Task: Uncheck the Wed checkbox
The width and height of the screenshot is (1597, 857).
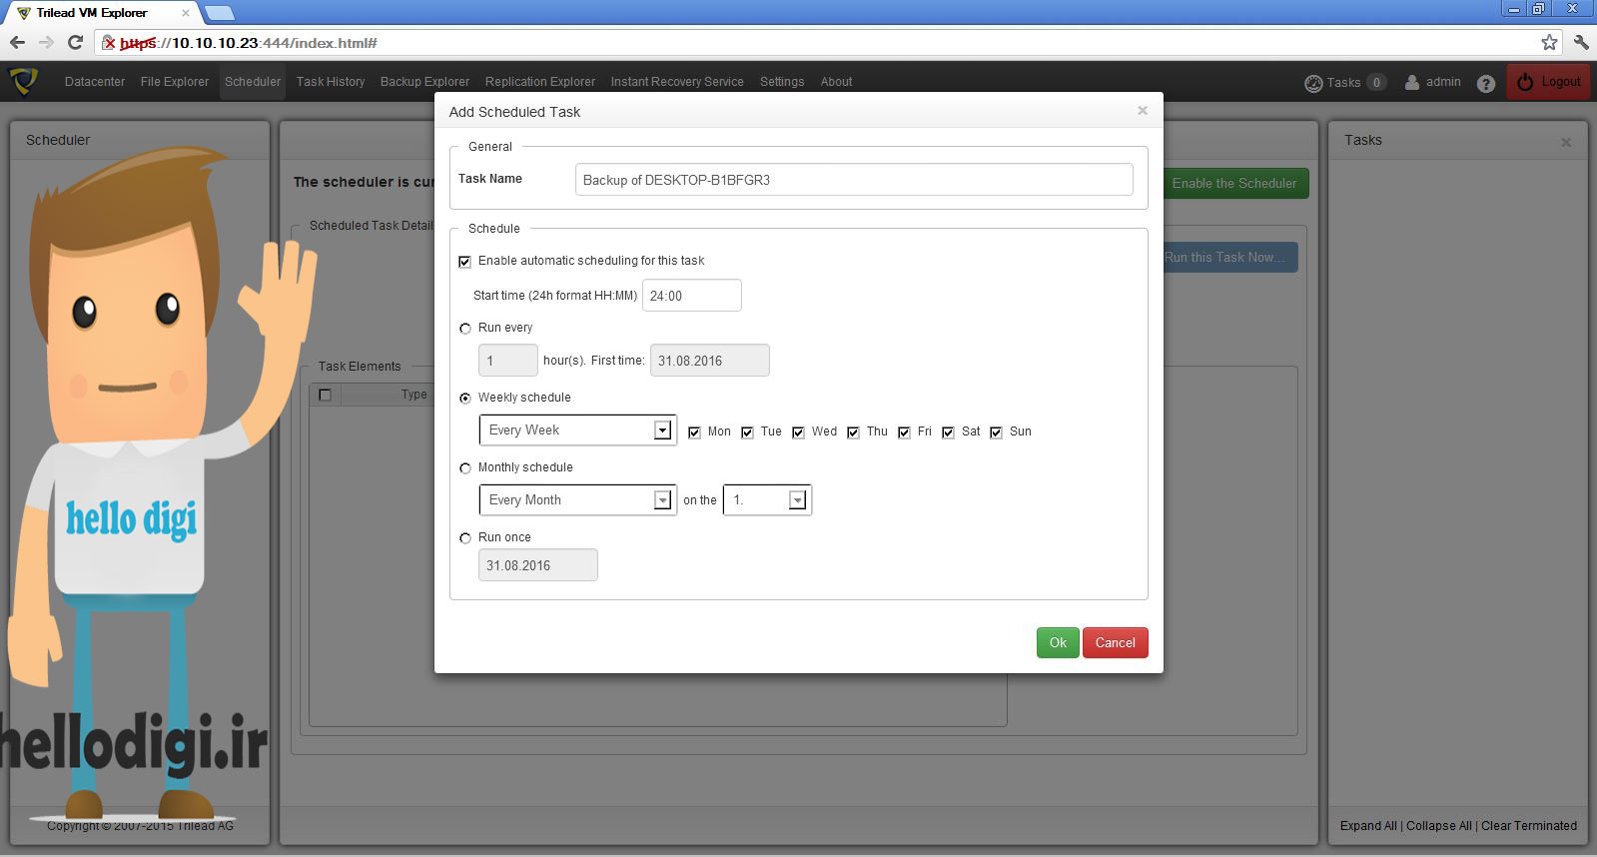Action: pyautogui.click(x=798, y=432)
